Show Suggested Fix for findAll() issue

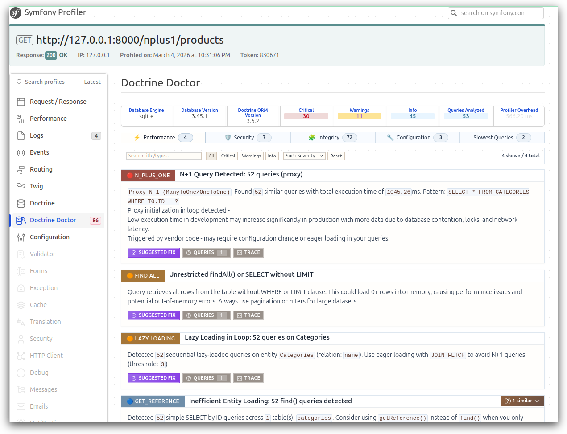coord(153,315)
